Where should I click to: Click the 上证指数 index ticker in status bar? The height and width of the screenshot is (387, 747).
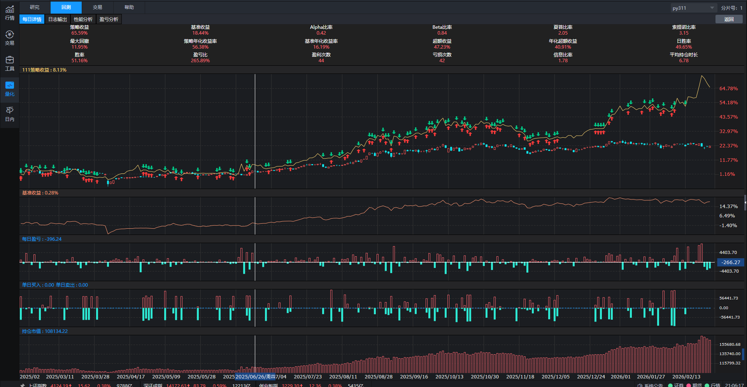pos(38,385)
